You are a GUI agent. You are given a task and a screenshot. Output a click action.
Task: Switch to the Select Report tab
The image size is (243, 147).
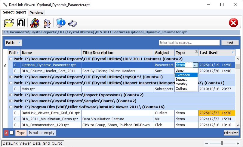pos(14,12)
